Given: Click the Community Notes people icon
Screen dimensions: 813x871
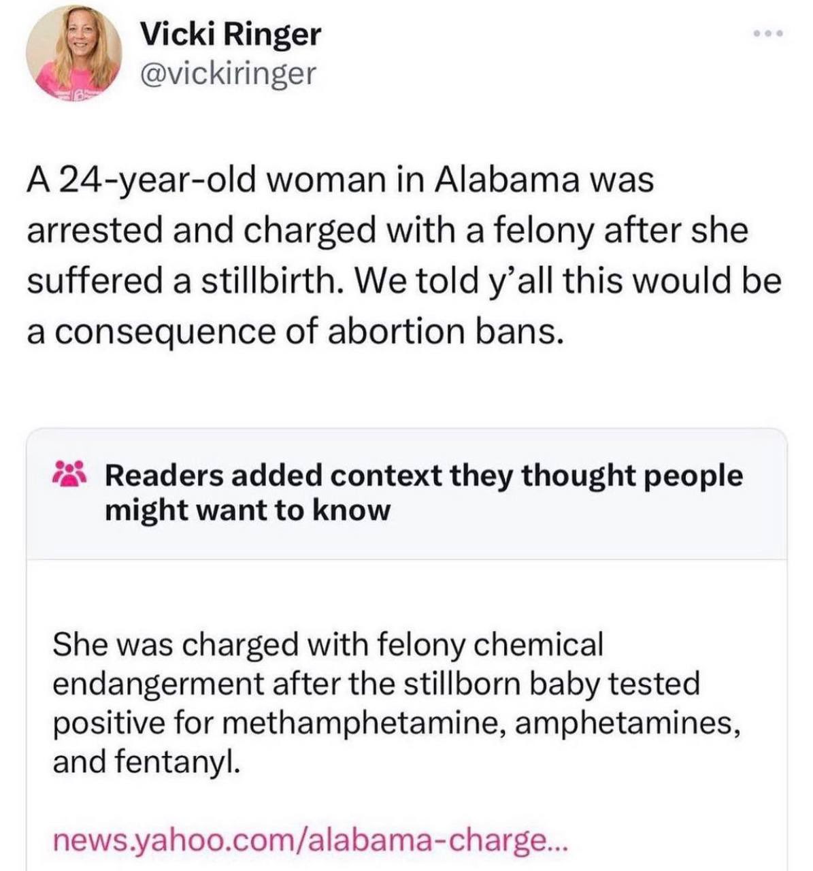Looking at the screenshot, I should [x=69, y=475].
